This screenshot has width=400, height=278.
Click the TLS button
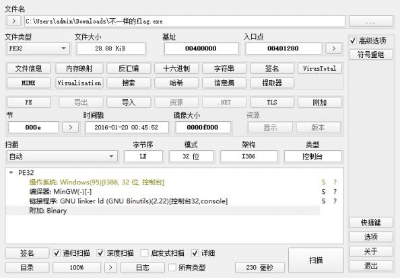(x=272, y=102)
